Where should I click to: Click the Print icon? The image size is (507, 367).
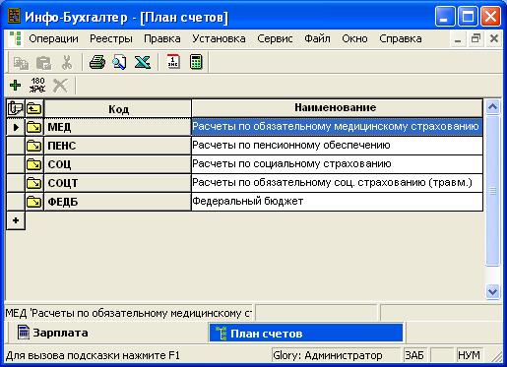[97, 62]
